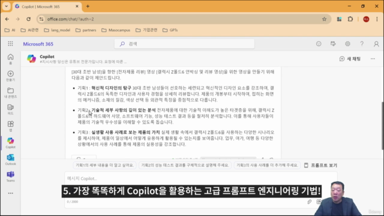
Task: Click the address bar URL office.com/chat
Action: coord(71,19)
